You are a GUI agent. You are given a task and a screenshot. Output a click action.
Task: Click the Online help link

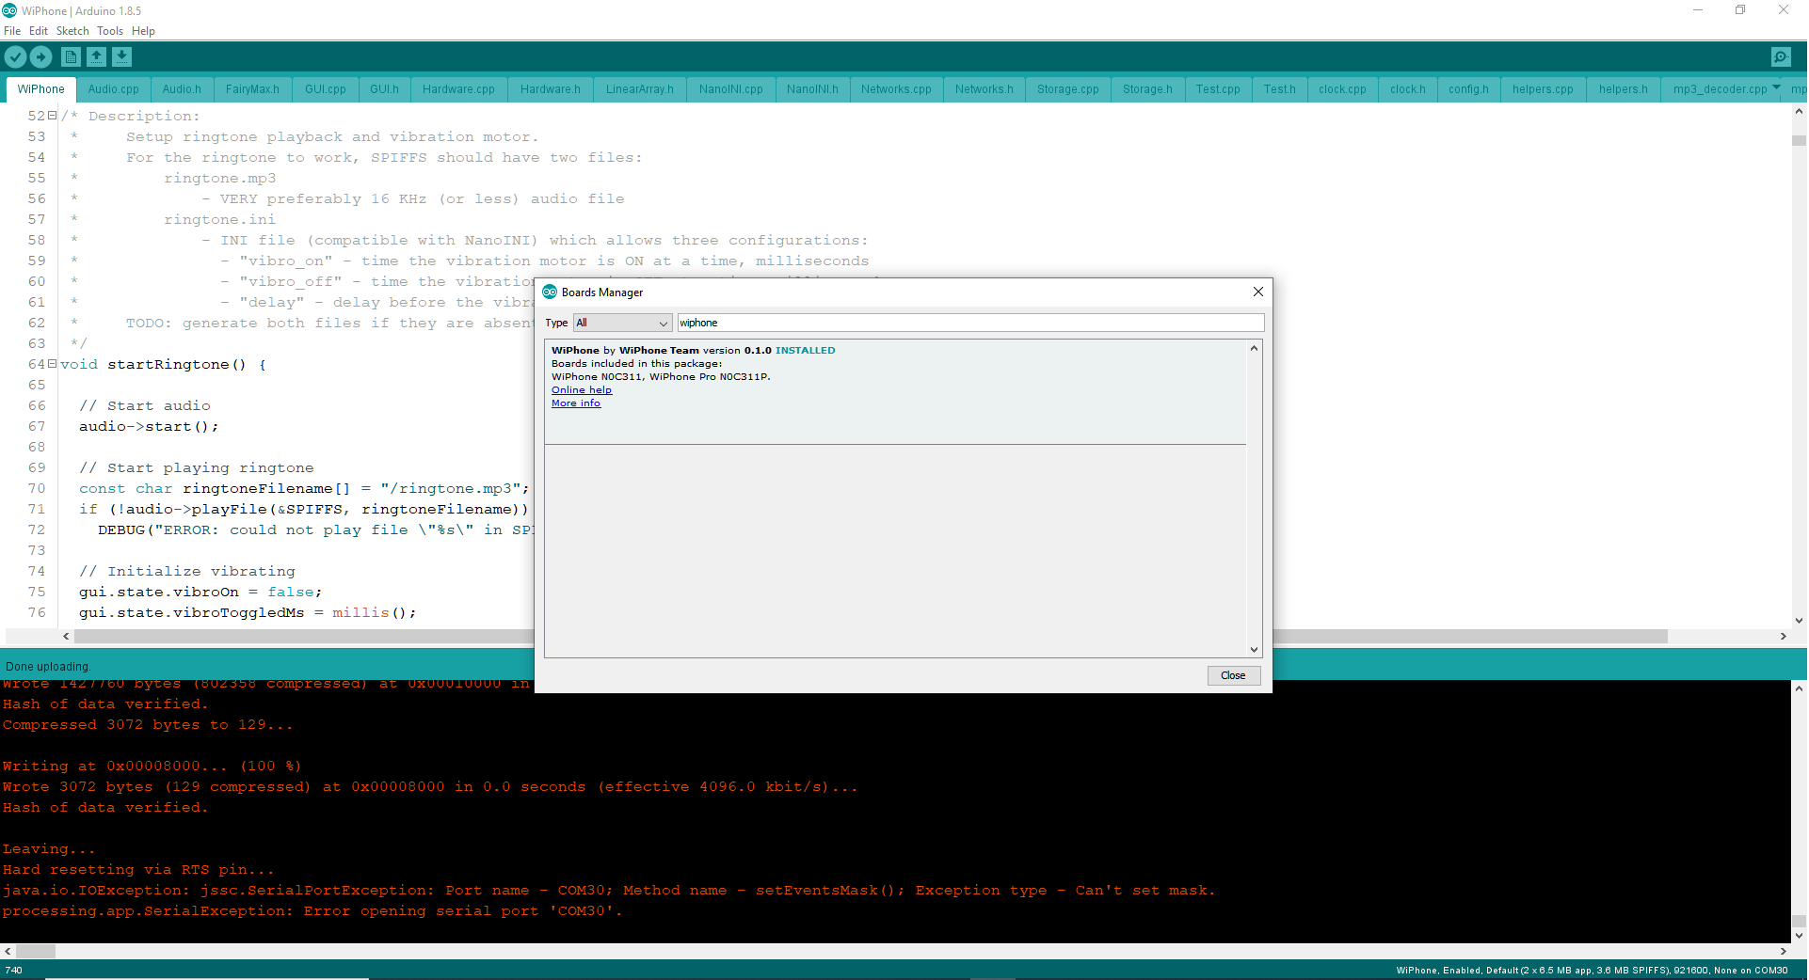coord(581,389)
